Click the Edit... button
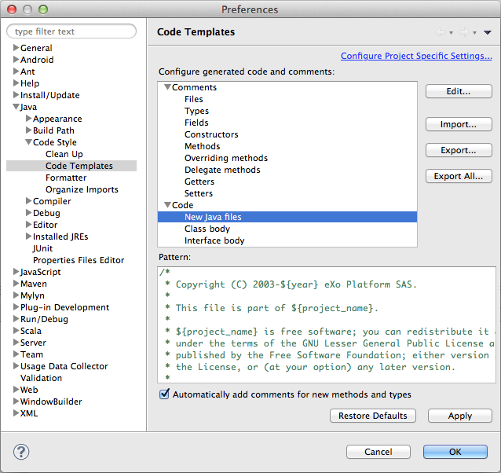Image resolution: width=501 pixels, height=473 pixels. pos(459,91)
